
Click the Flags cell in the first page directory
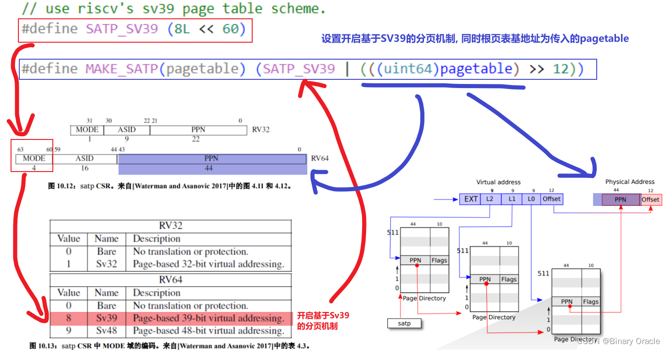[439, 260]
